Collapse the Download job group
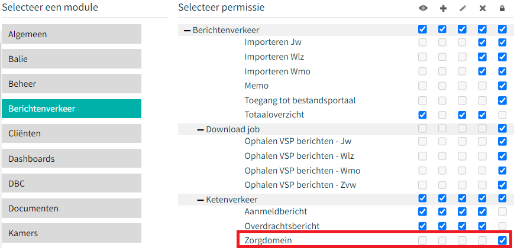The image size is (514, 248). click(x=201, y=129)
